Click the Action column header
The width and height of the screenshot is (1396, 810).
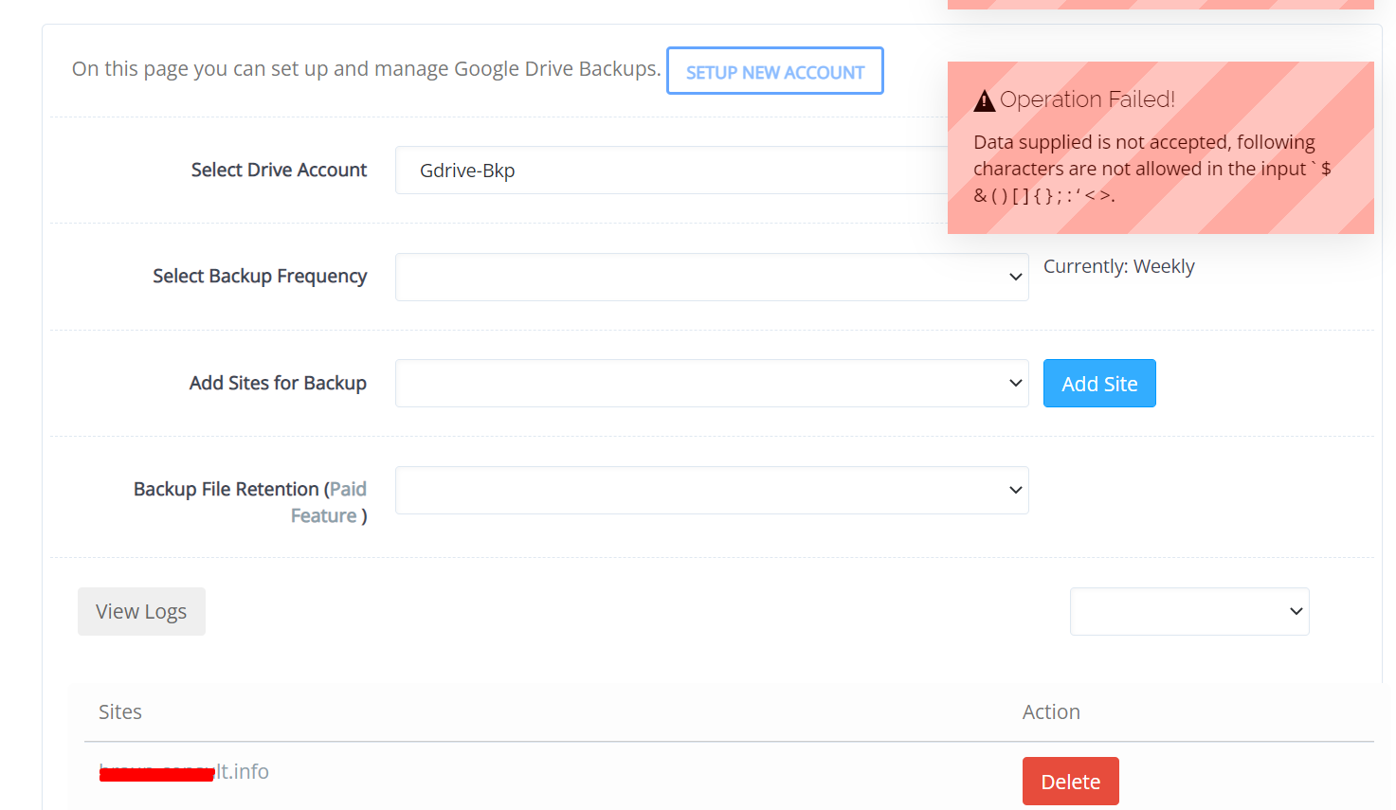[1050, 711]
